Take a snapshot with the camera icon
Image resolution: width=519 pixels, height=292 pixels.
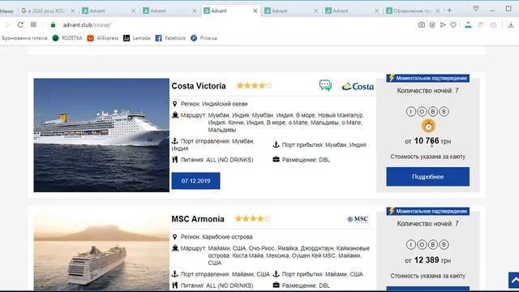[422, 24]
